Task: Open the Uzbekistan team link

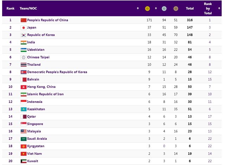Action: [36, 50]
